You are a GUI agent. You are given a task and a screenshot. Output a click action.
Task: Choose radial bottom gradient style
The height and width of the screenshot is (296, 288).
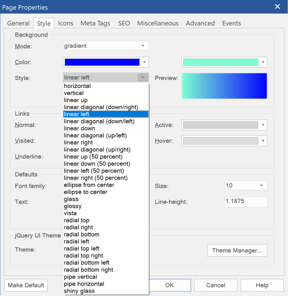106,234
